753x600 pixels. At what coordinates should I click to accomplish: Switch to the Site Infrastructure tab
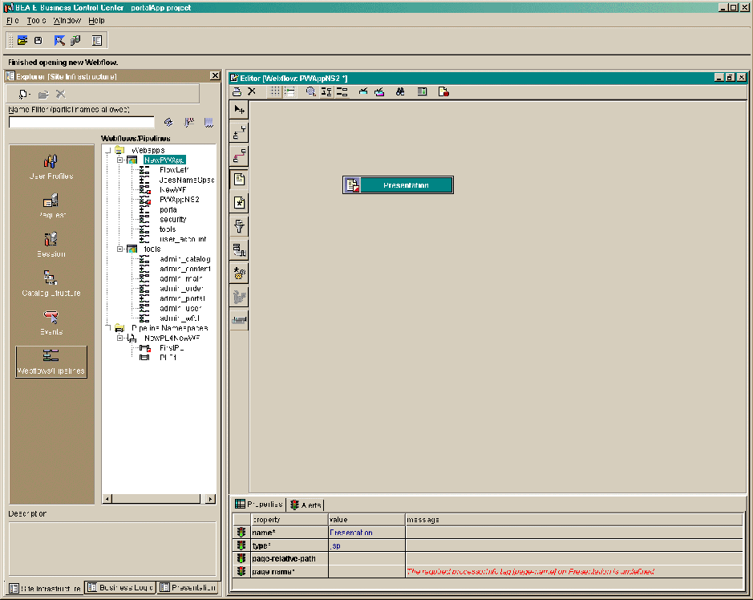[45, 588]
